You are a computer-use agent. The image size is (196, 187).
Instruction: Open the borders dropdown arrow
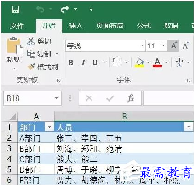tap(126, 62)
